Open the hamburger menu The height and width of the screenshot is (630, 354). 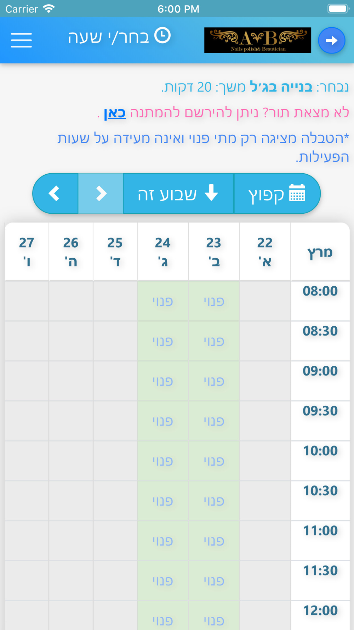[21, 40]
